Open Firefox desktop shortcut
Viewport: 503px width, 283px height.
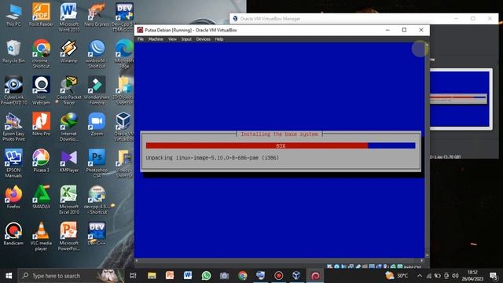pos(13,197)
